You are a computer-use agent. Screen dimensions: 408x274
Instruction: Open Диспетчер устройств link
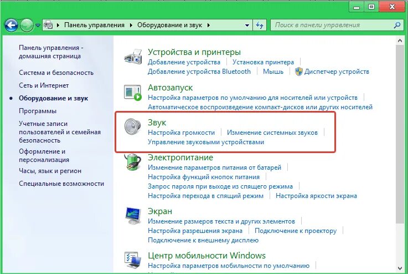coord(337,72)
